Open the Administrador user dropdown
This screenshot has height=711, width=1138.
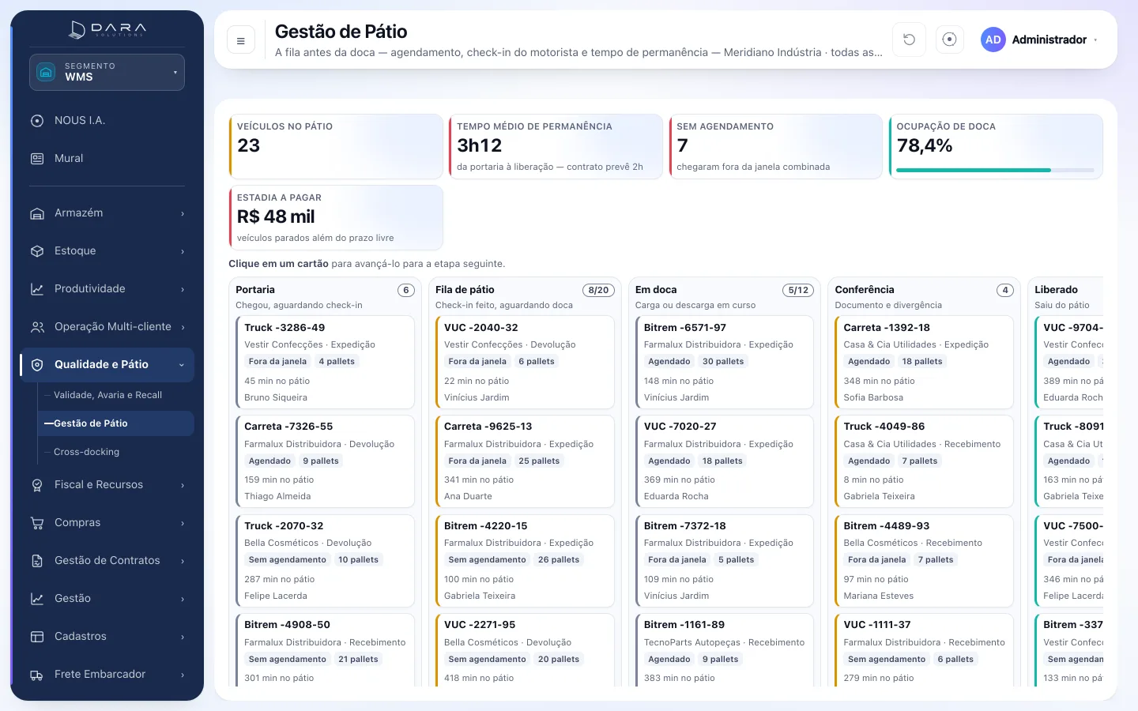1039,39
